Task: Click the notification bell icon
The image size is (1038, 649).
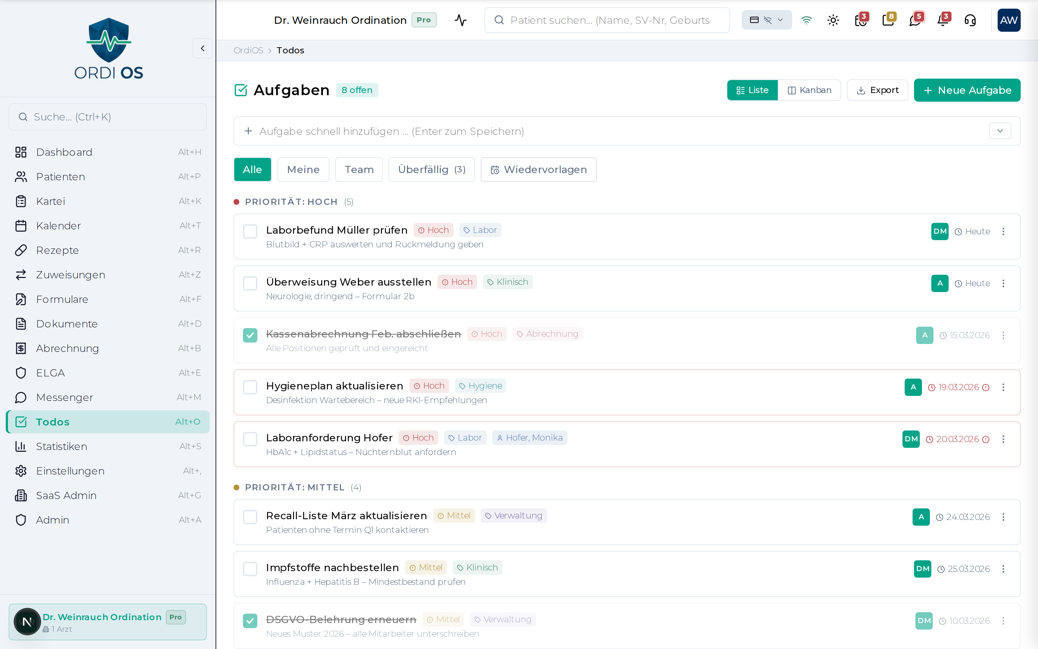Action: click(x=942, y=20)
